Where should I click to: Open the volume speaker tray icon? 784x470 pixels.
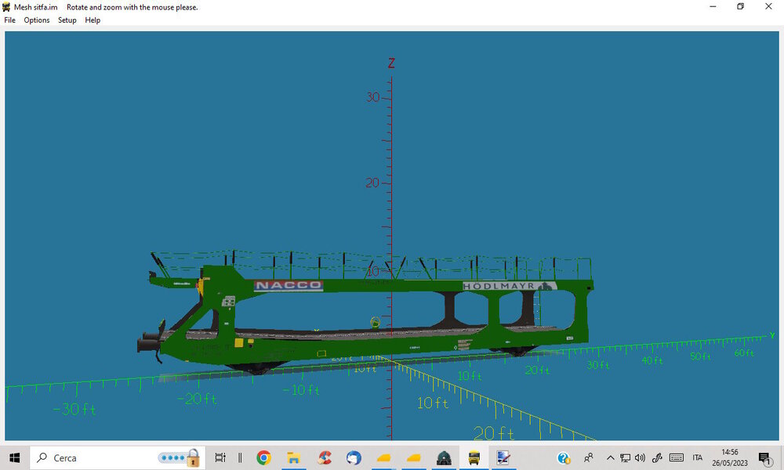tap(640, 457)
